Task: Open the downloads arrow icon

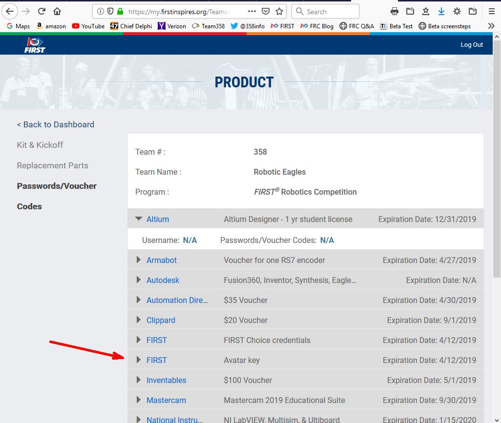Action: tap(441, 12)
